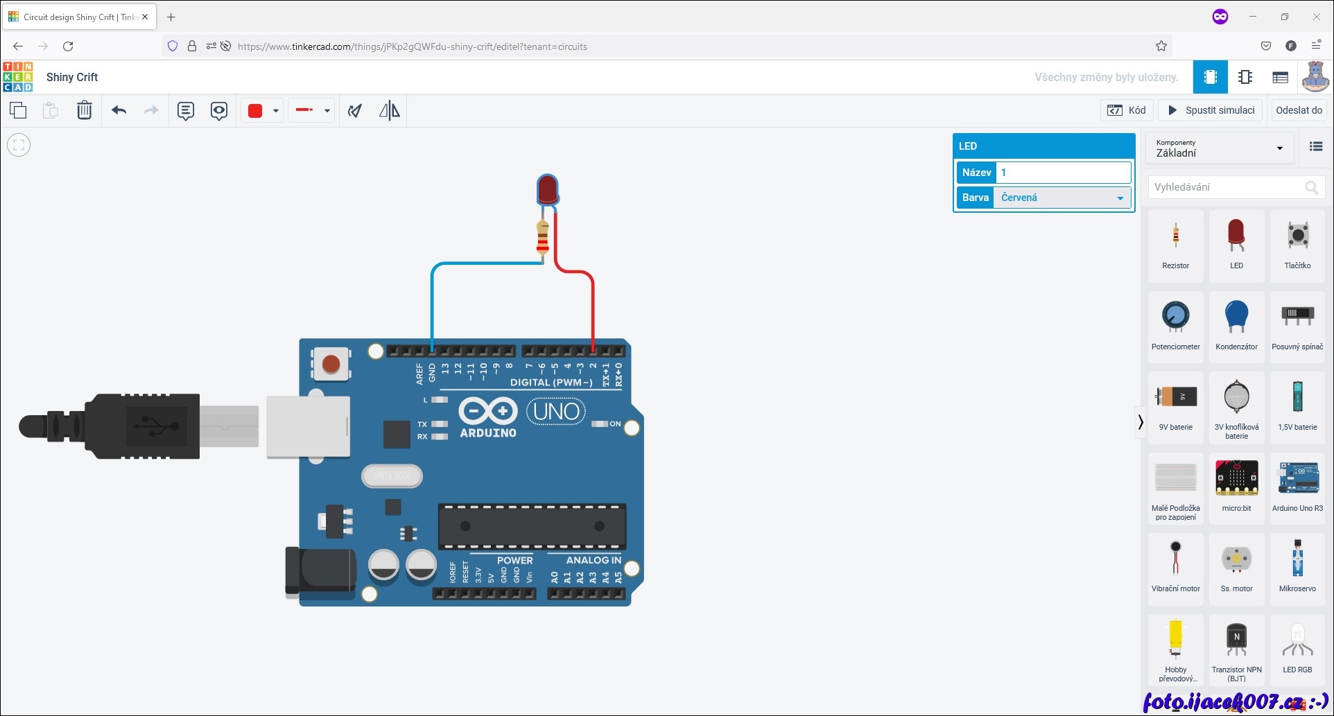Toggle components list view layout

point(1315,146)
